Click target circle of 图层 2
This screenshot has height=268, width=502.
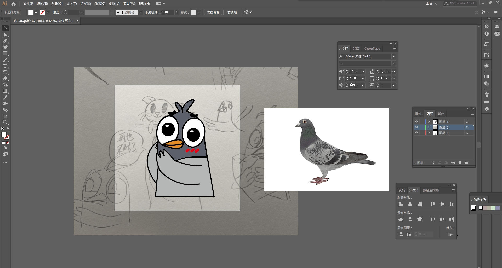click(x=467, y=133)
